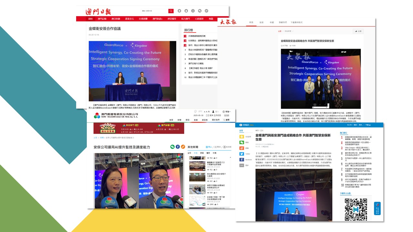This screenshot has height=232, width=413.
Task: Share TDM article via blue Facebook icon
Action: [x=178, y=147]
